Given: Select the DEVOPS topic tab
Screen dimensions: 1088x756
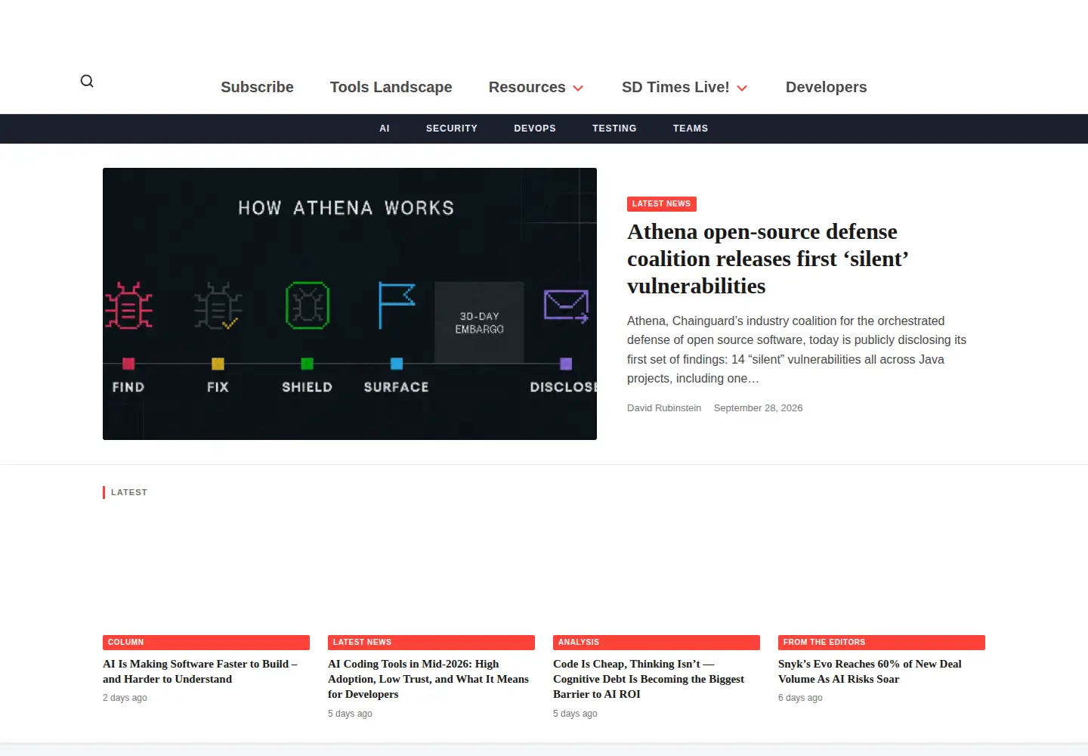Looking at the screenshot, I should pos(535,129).
